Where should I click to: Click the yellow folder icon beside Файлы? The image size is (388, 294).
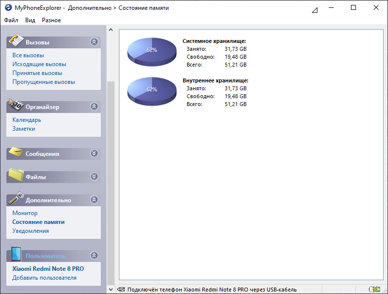pyautogui.click(x=16, y=175)
